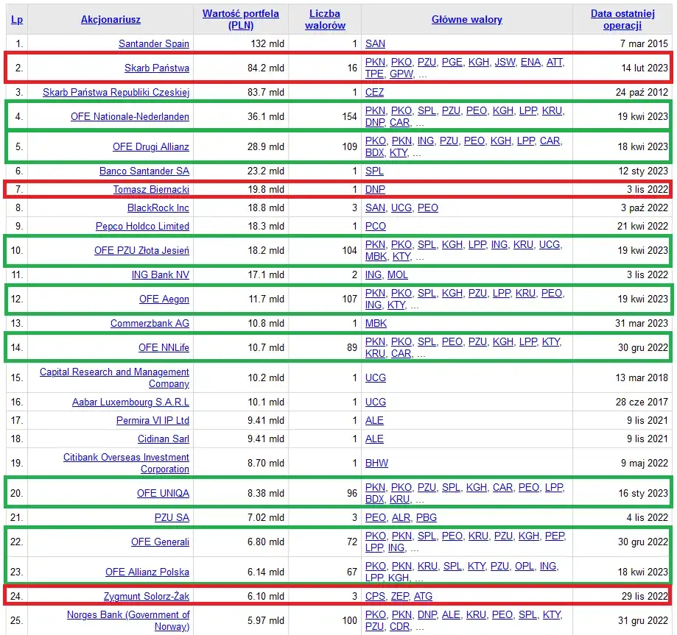
Task: Open the JSW ticker in Skarb Państwa row
Action: [505, 63]
